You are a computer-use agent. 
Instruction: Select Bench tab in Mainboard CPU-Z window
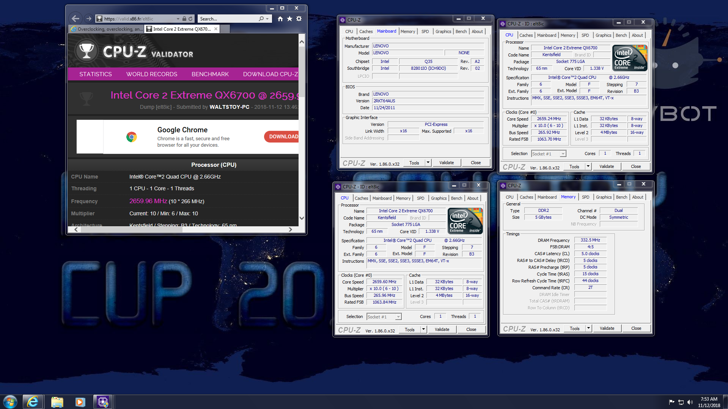pos(461,31)
